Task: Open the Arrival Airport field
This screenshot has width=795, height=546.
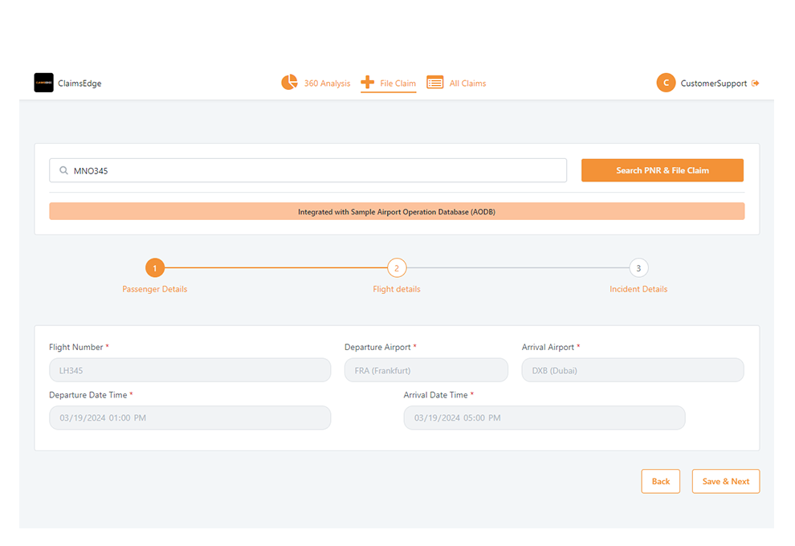Action: [x=632, y=370]
